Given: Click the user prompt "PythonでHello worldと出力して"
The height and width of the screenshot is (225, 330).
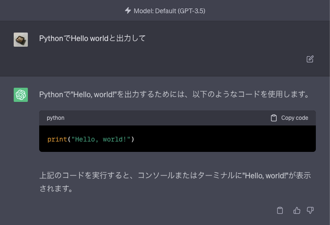Looking at the screenshot, I should click(x=92, y=38).
